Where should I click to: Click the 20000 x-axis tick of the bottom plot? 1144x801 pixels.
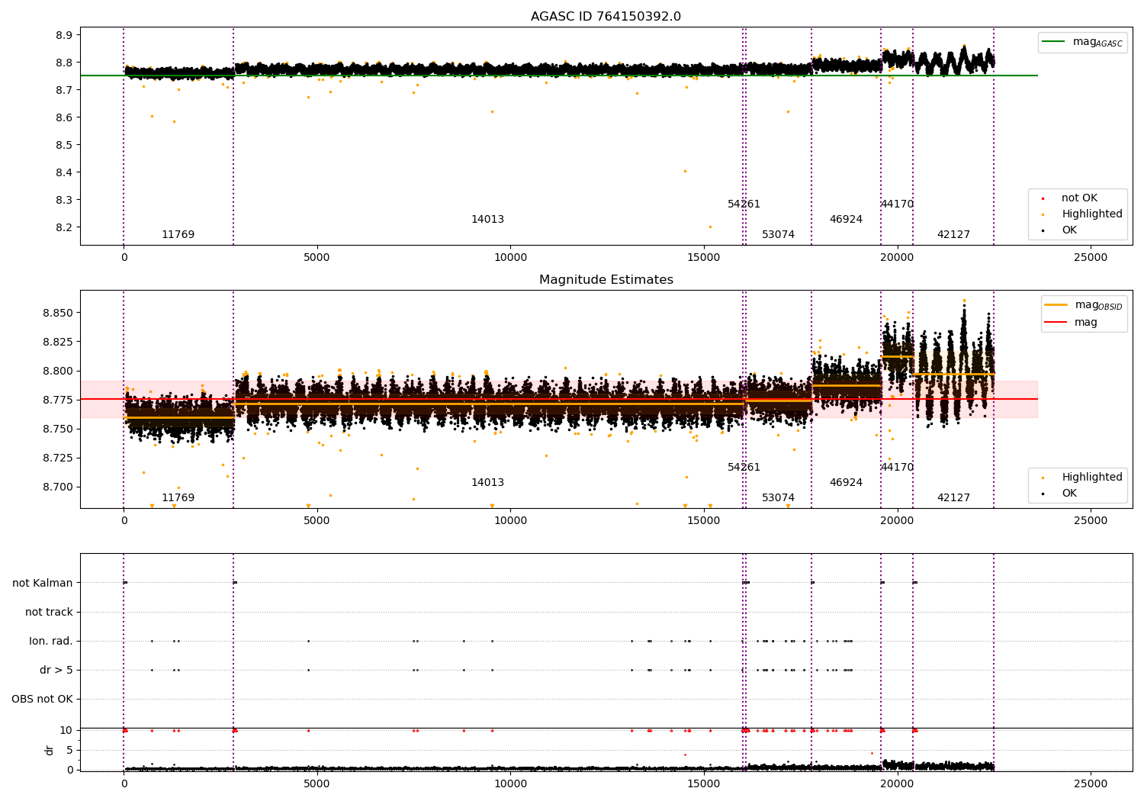(897, 783)
